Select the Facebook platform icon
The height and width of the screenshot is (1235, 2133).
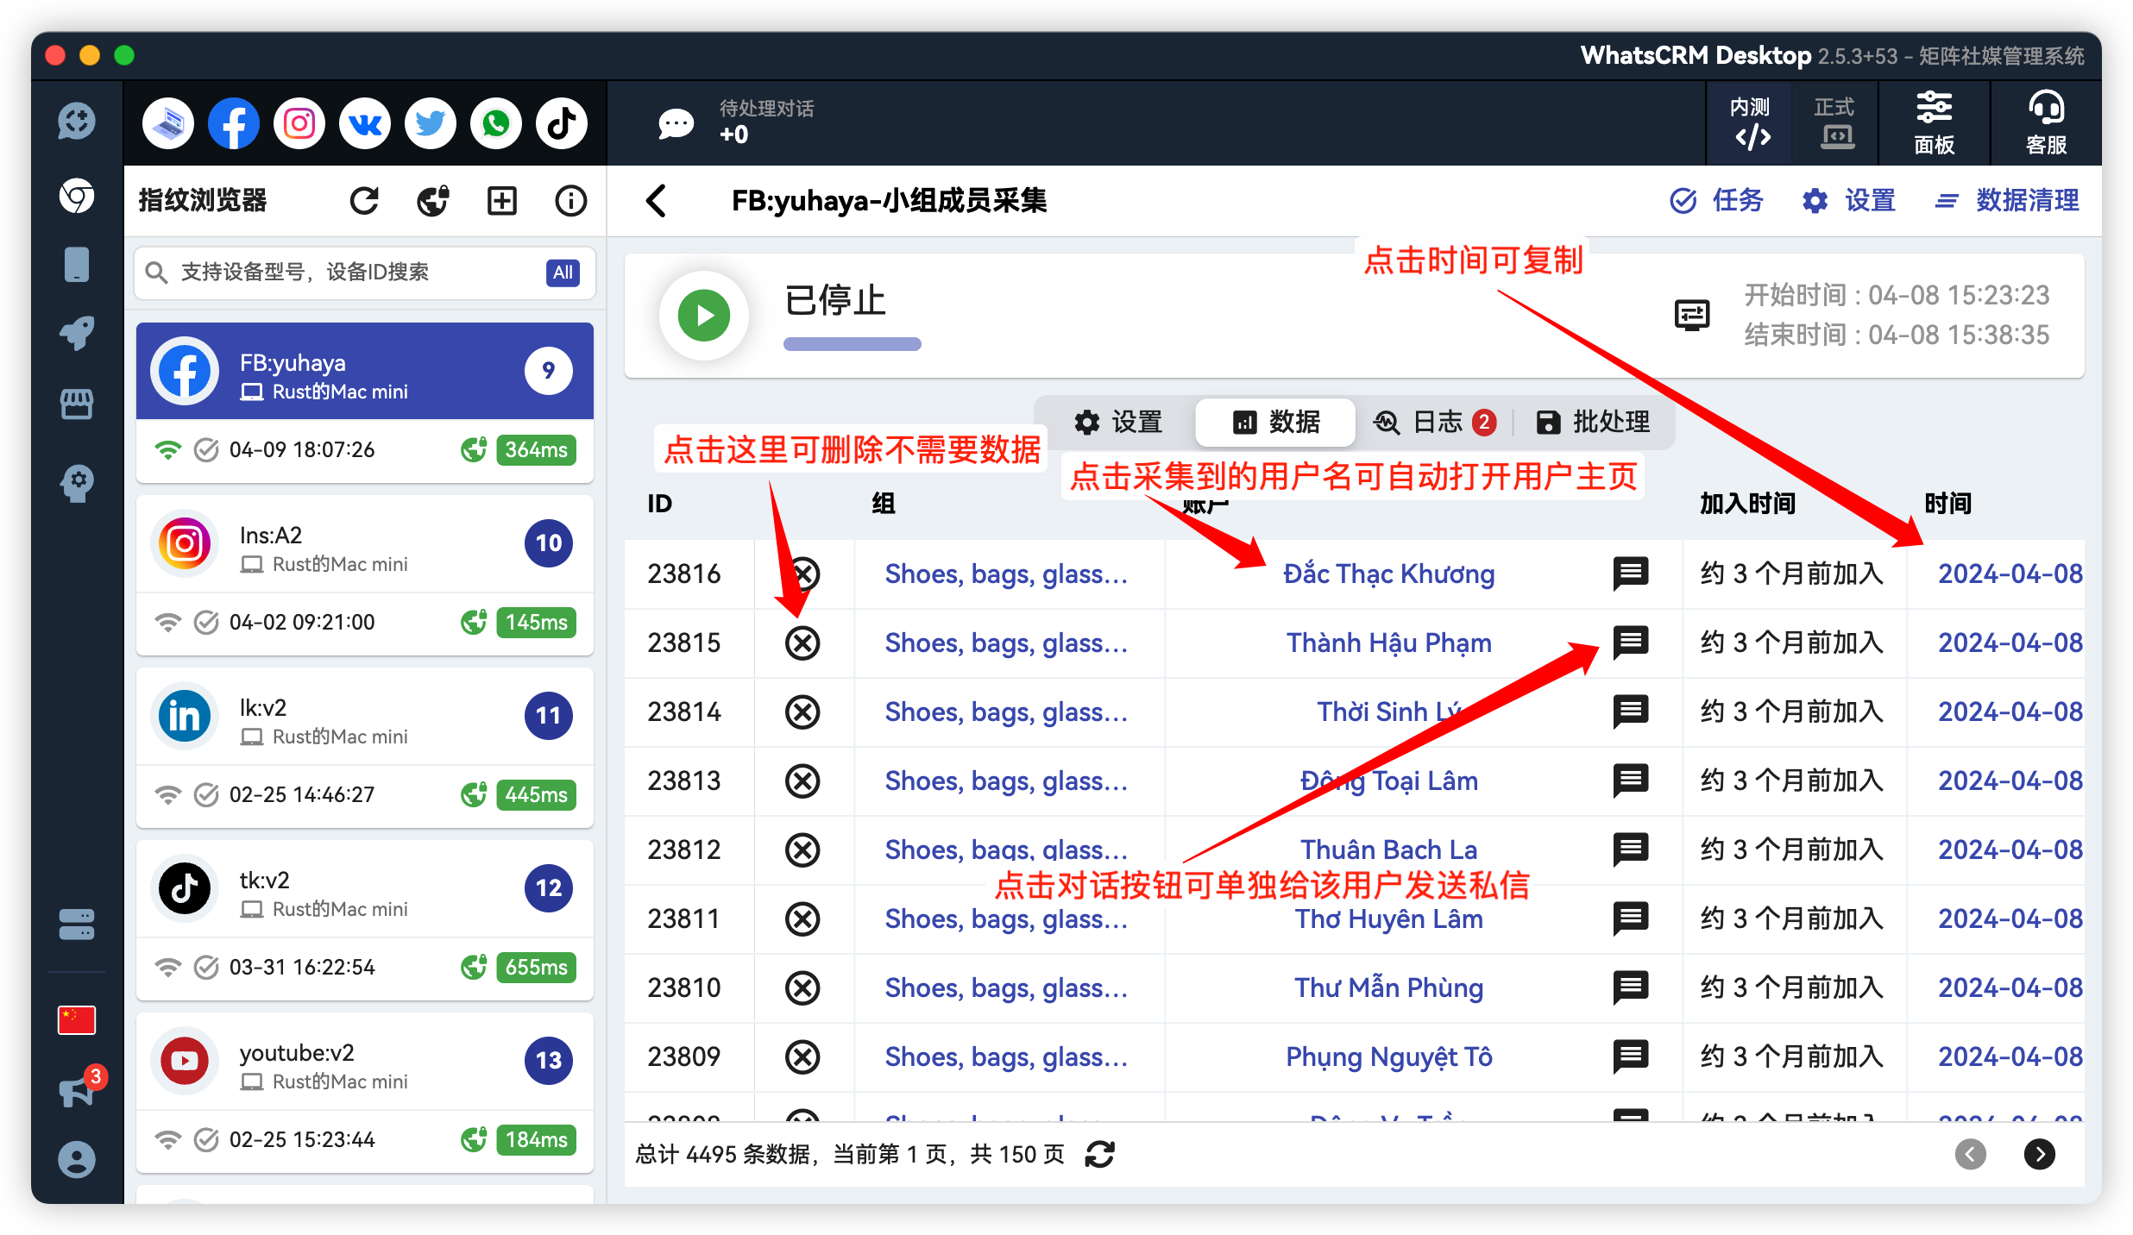click(233, 122)
